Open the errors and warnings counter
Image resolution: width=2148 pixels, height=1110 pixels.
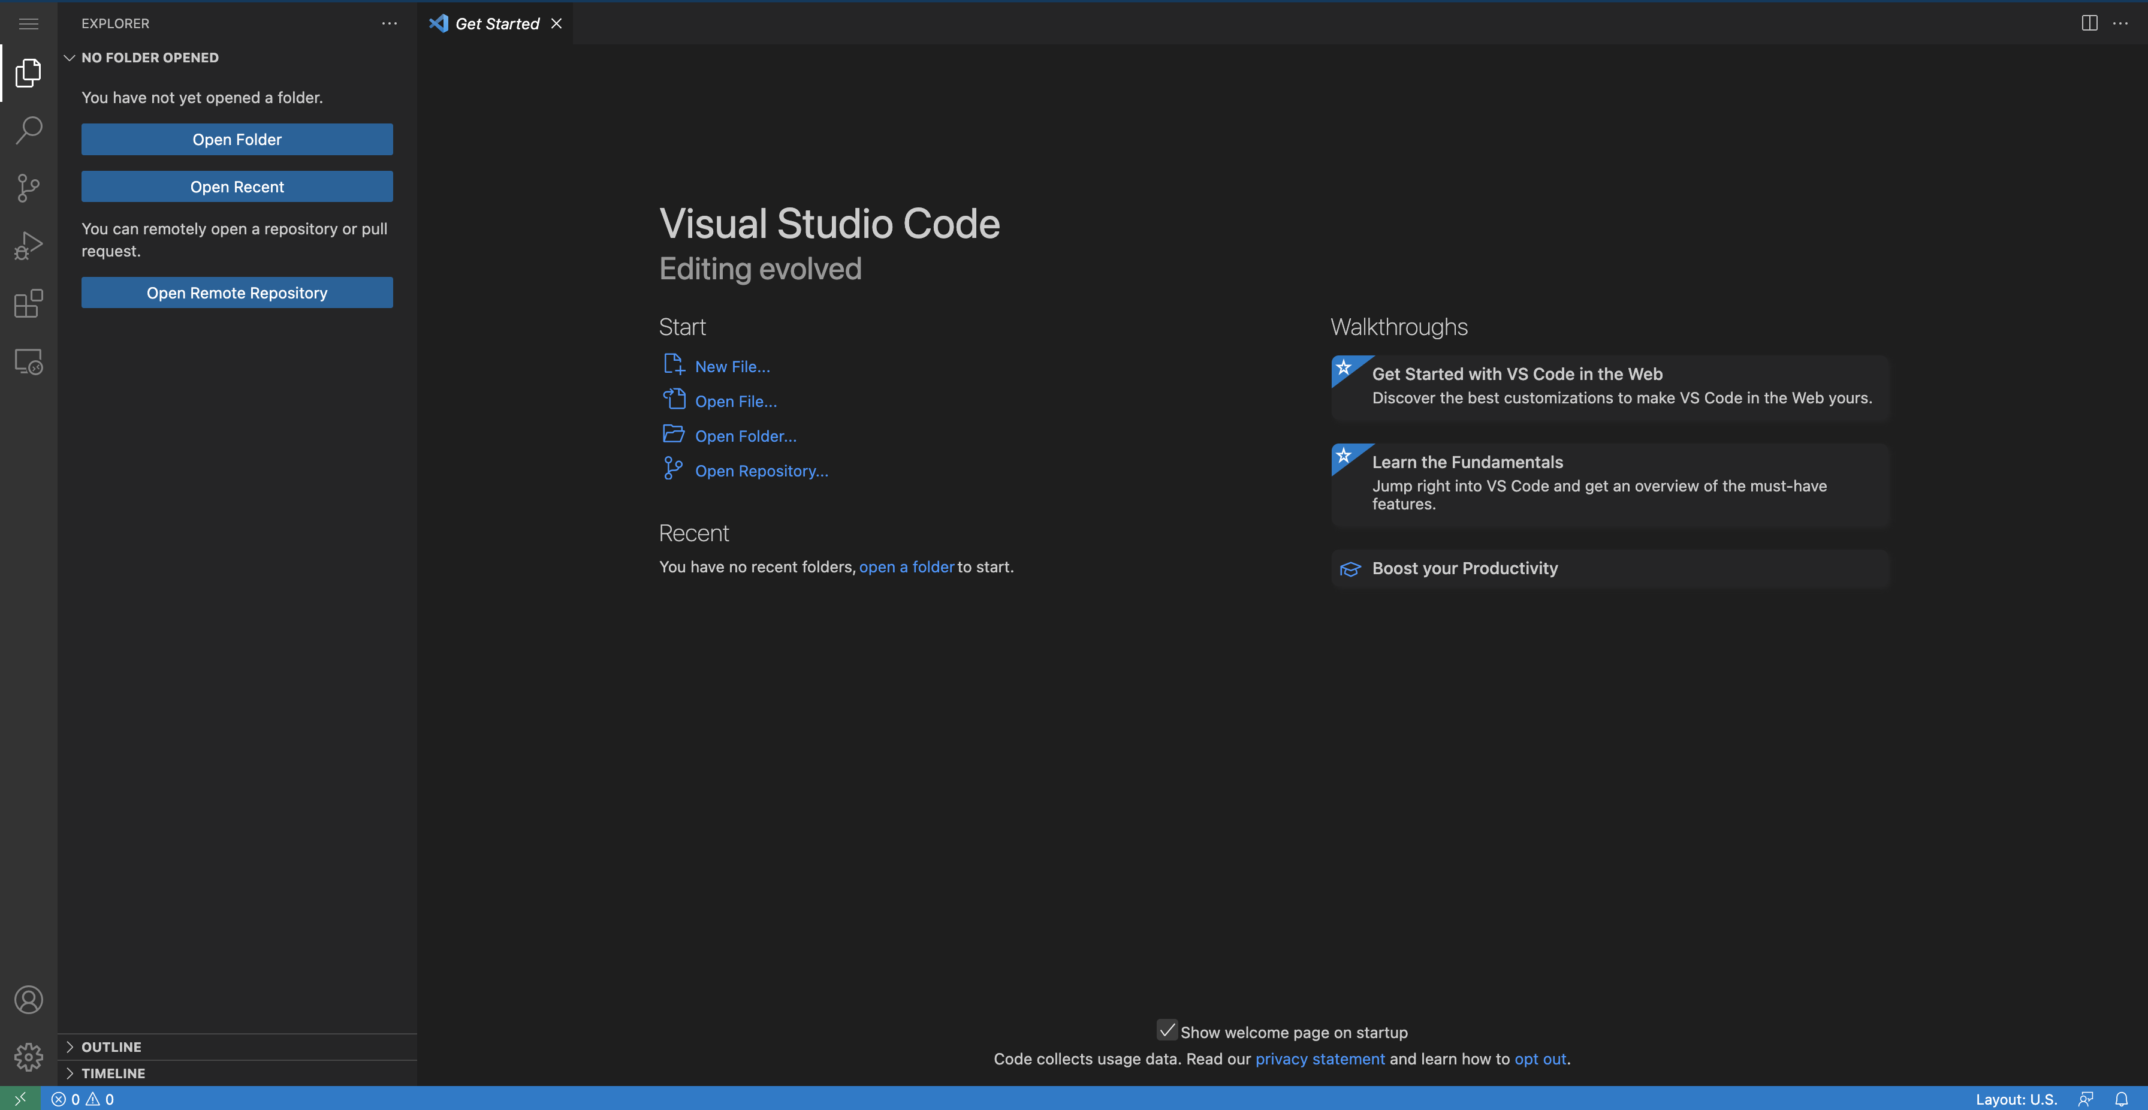[x=83, y=1099]
